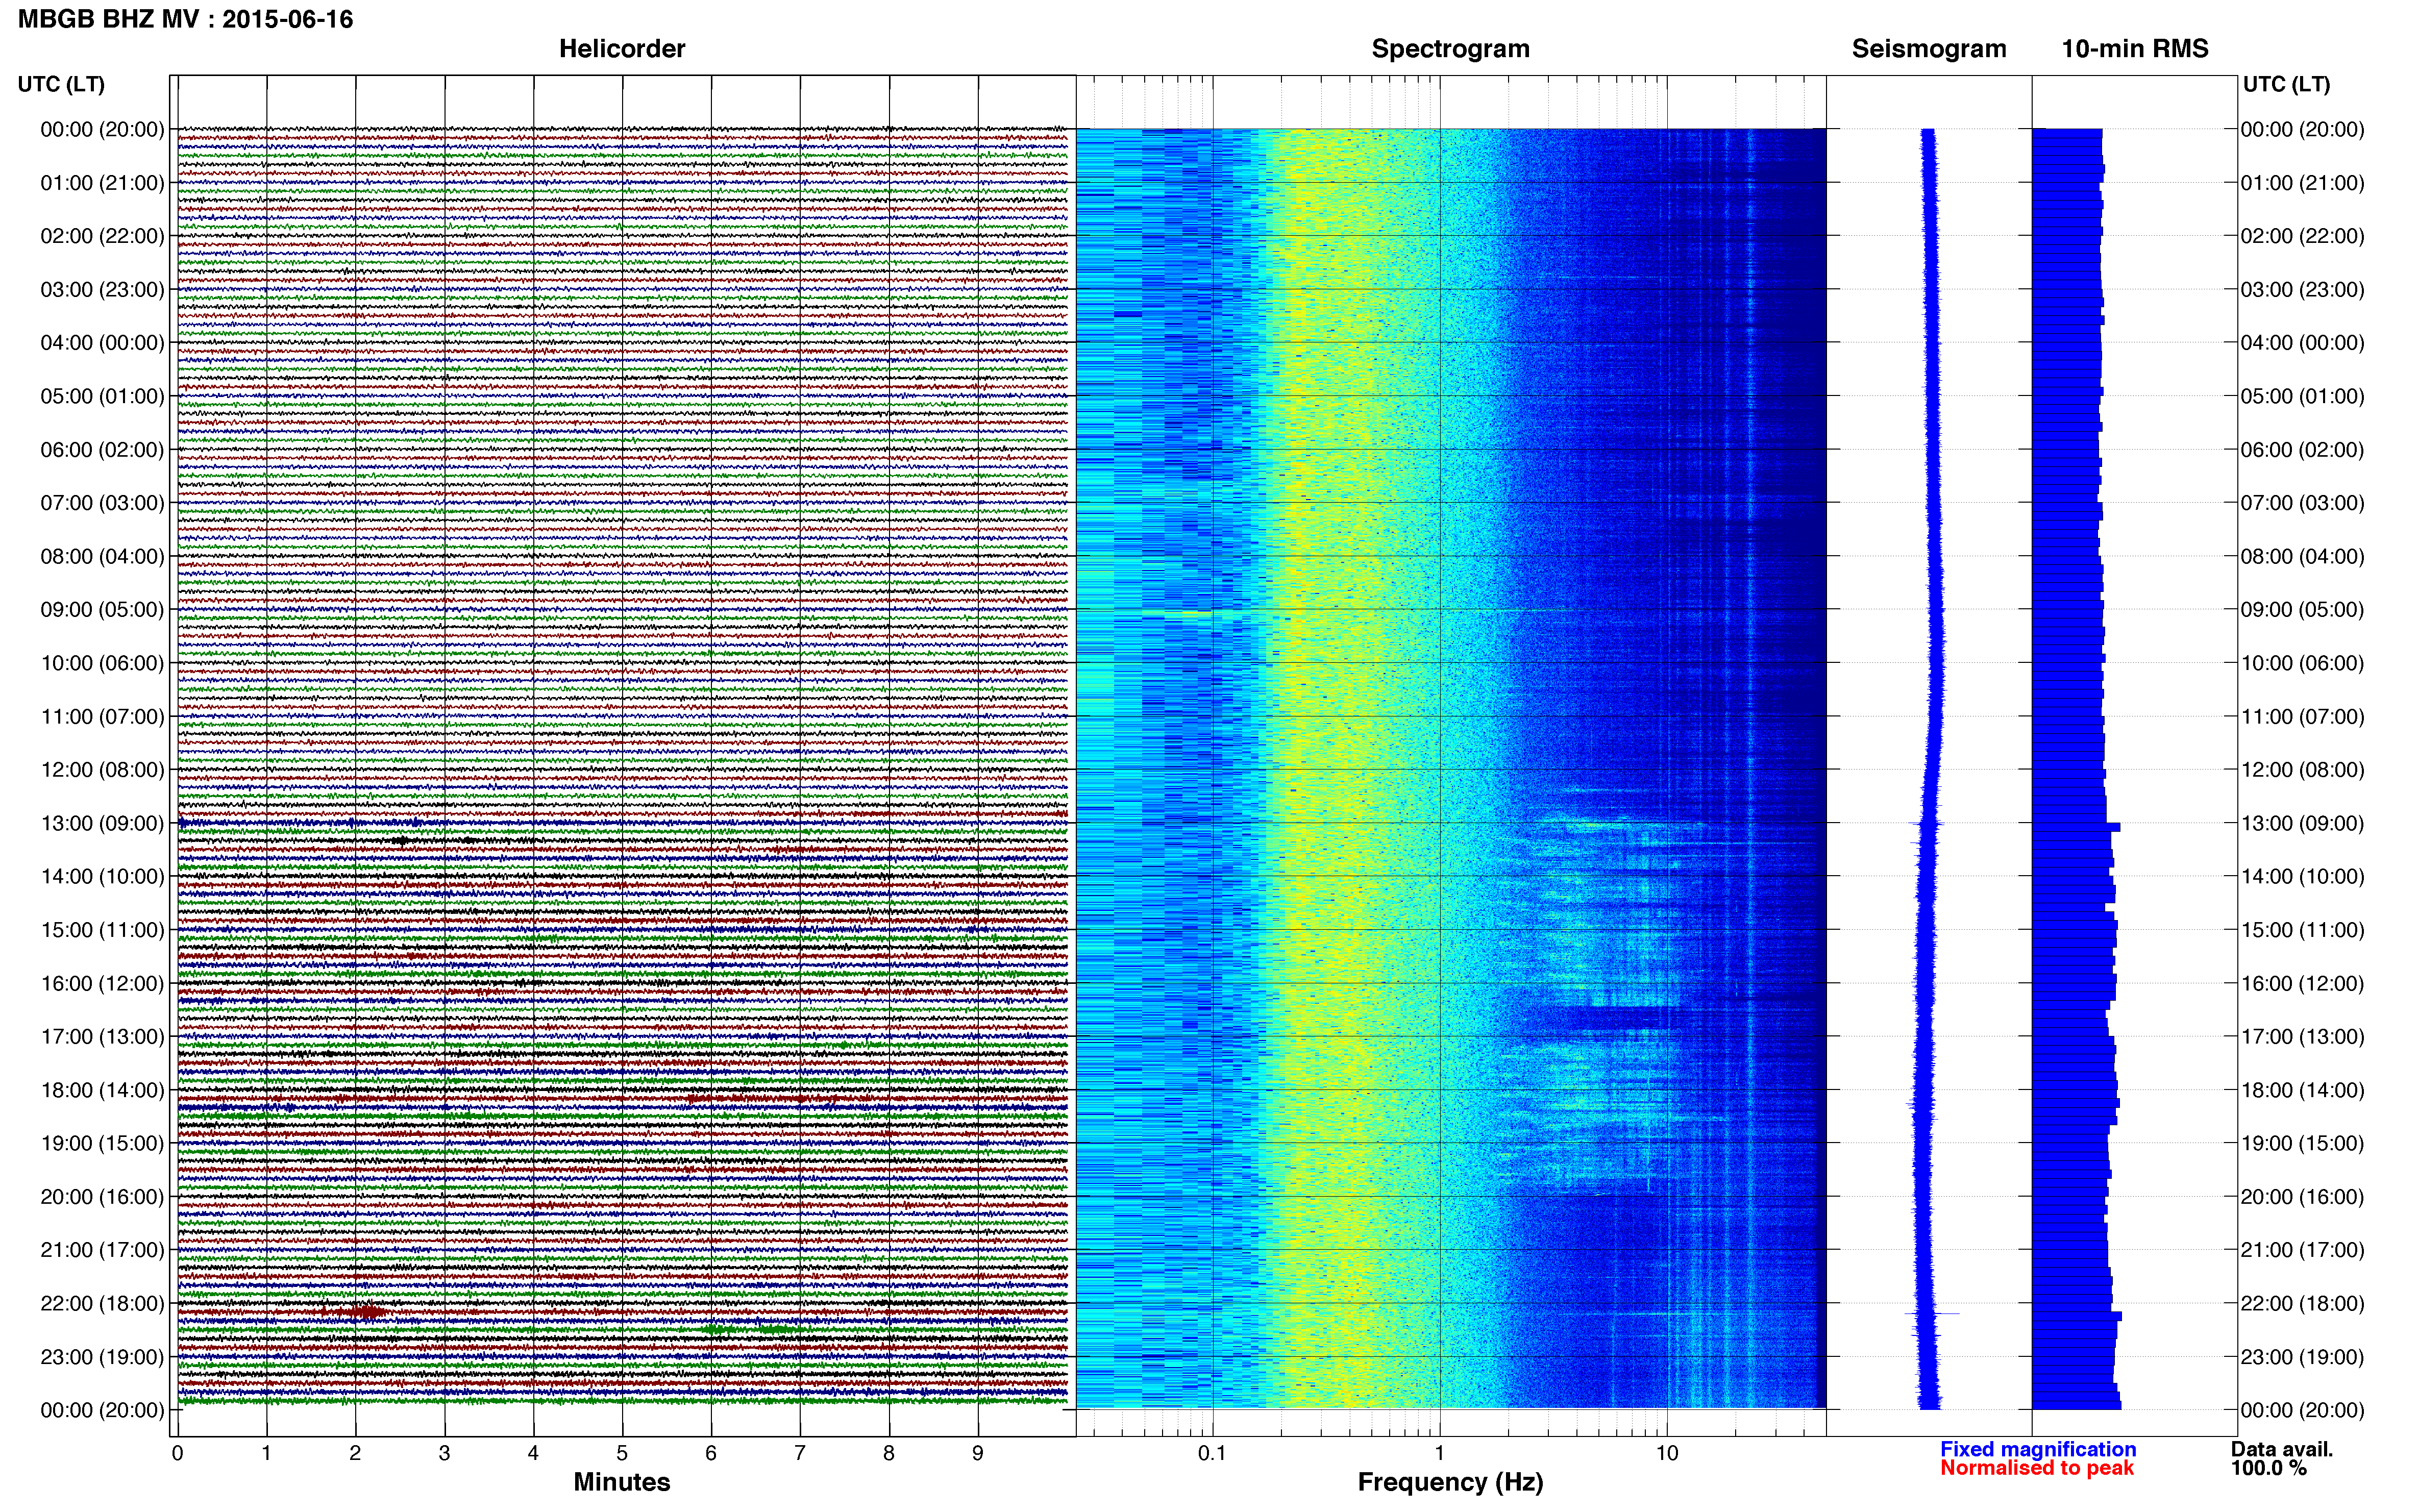Click left time label 22:00 (18:00)

pyautogui.click(x=102, y=1303)
